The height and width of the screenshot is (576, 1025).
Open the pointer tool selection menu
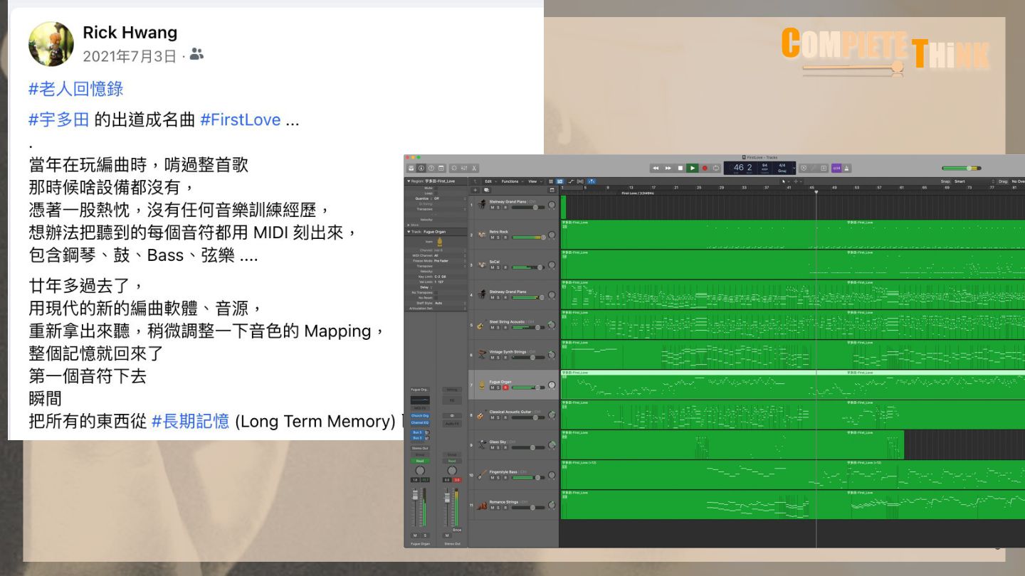pos(785,181)
